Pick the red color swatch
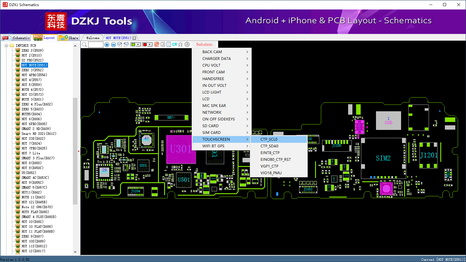 pos(145,45)
